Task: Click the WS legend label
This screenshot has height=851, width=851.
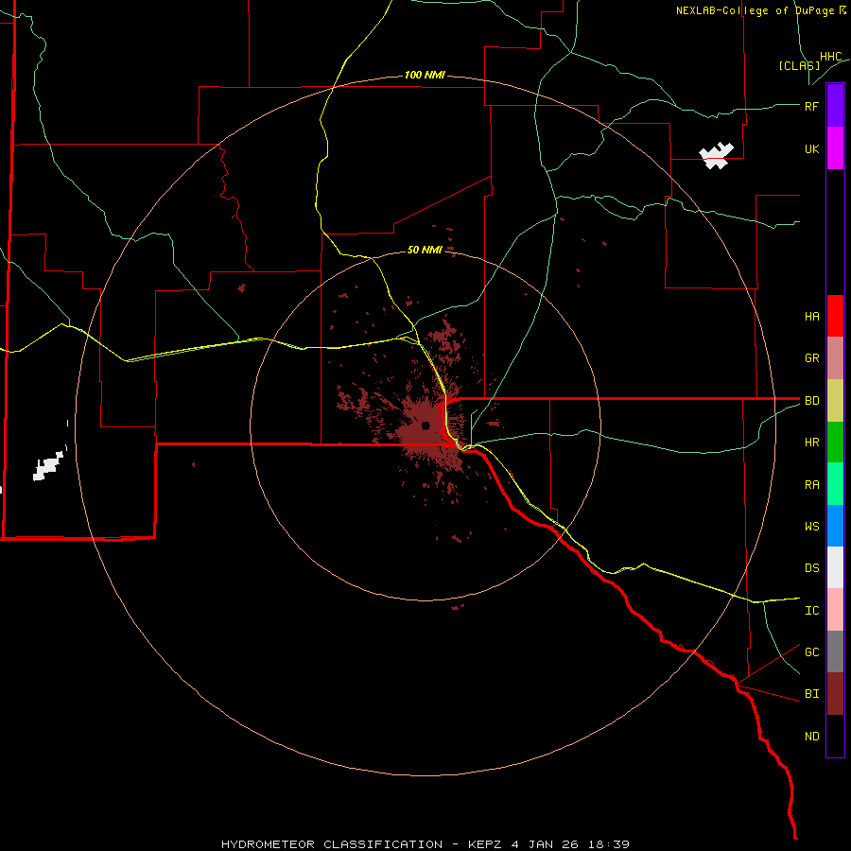Action: pyautogui.click(x=812, y=526)
